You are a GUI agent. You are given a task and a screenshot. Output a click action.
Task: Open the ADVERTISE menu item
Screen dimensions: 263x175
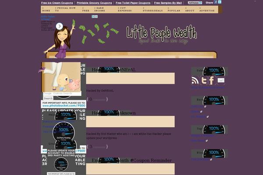pos(207,9)
